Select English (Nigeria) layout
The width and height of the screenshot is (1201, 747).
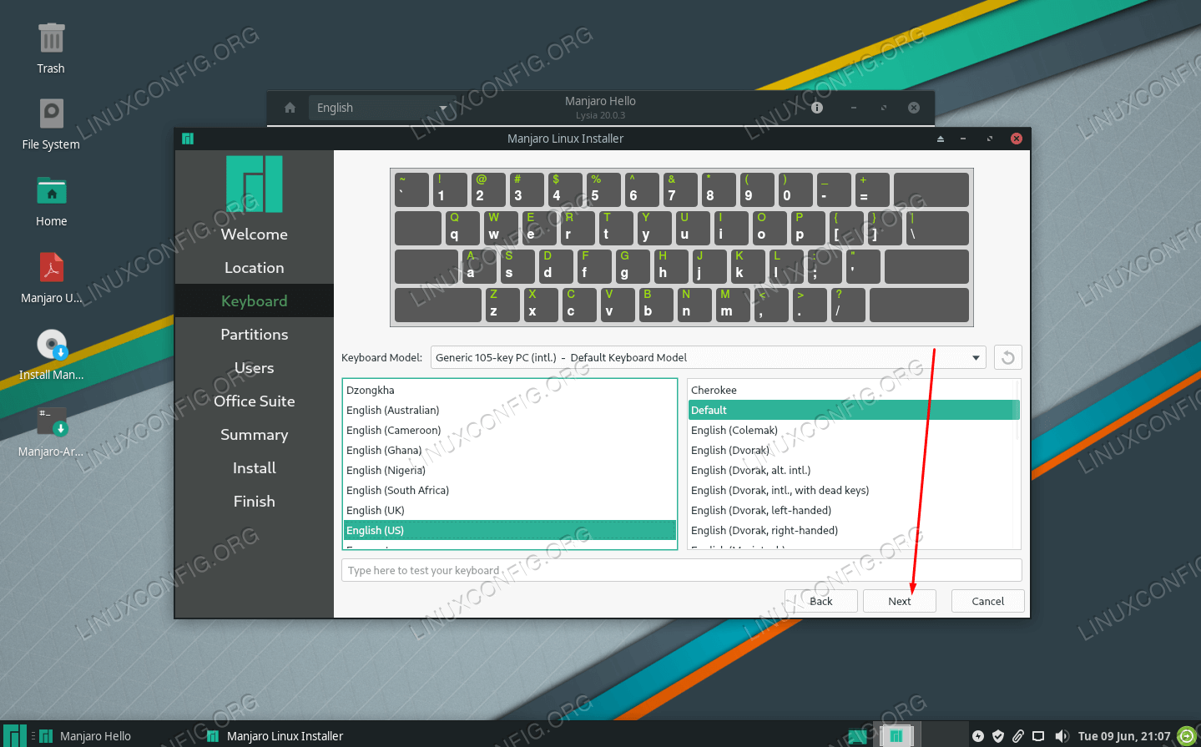(x=510, y=470)
